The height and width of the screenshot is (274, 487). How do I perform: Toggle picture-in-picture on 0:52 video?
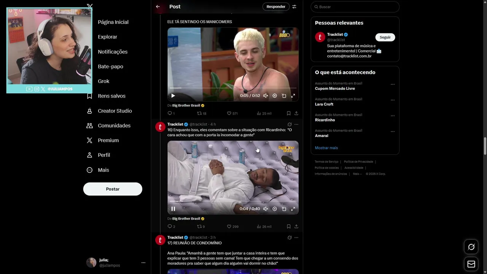tap(284, 96)
